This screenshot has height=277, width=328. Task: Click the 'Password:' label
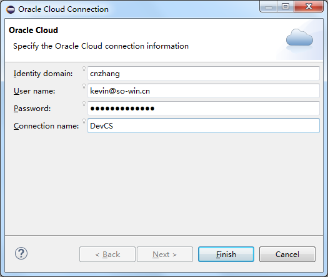(x=32, y=109)
